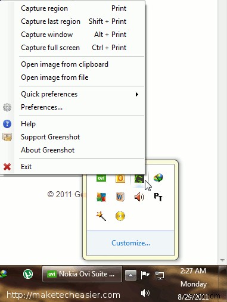Click the gear icon beside Preferences
Image resolution: width=227 pixels, height=302 pixels.
(x=7, y=107)
